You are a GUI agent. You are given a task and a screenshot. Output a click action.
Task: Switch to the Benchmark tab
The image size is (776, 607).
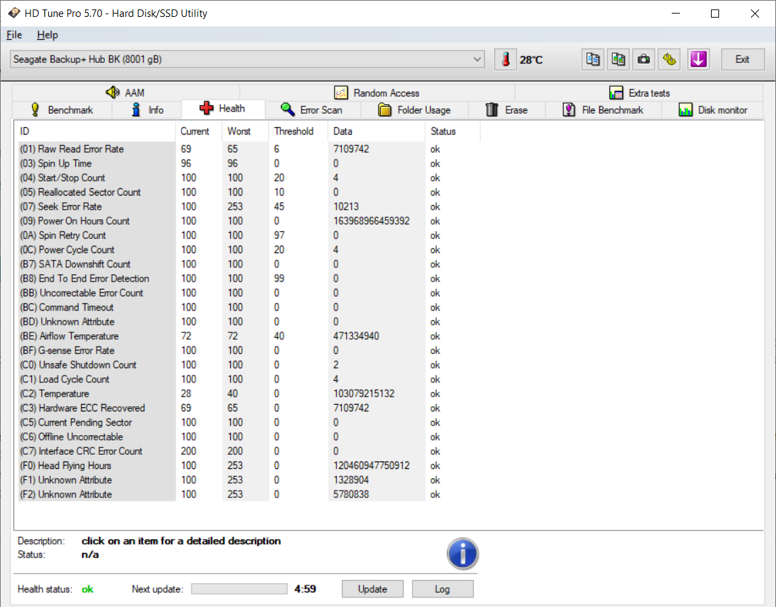tap(62, 110)
